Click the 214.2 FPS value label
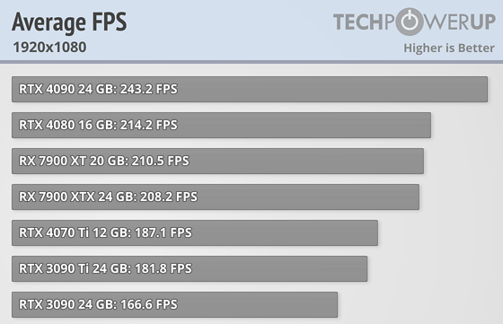The width and height of the screenshot is (503, 324). pos(148,125)
